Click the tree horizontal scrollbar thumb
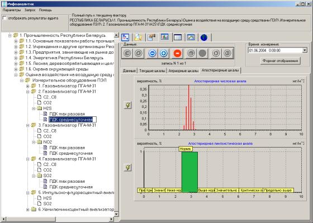The height and width of the screenshot is (223, 313). point(31,219)
